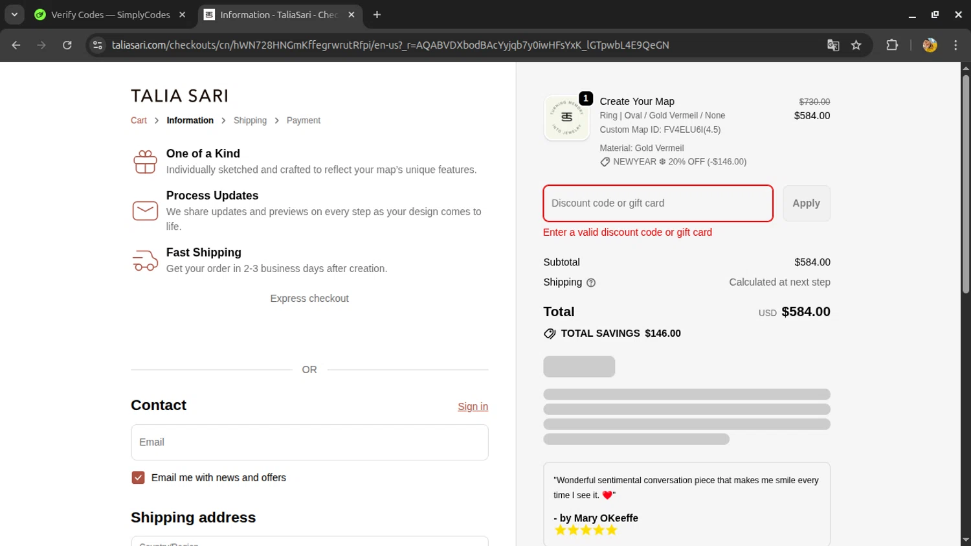Open Chrome's three-dot menu
971x546 pixels.
point(955,45)
